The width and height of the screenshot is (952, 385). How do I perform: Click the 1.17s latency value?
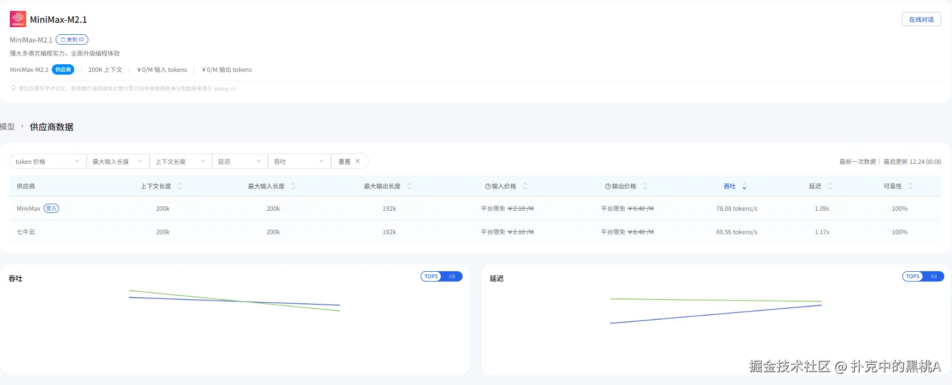[822, 232]
